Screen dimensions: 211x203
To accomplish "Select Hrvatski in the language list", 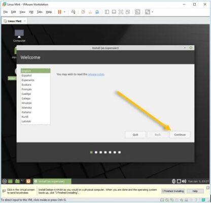I will point(36,103).
